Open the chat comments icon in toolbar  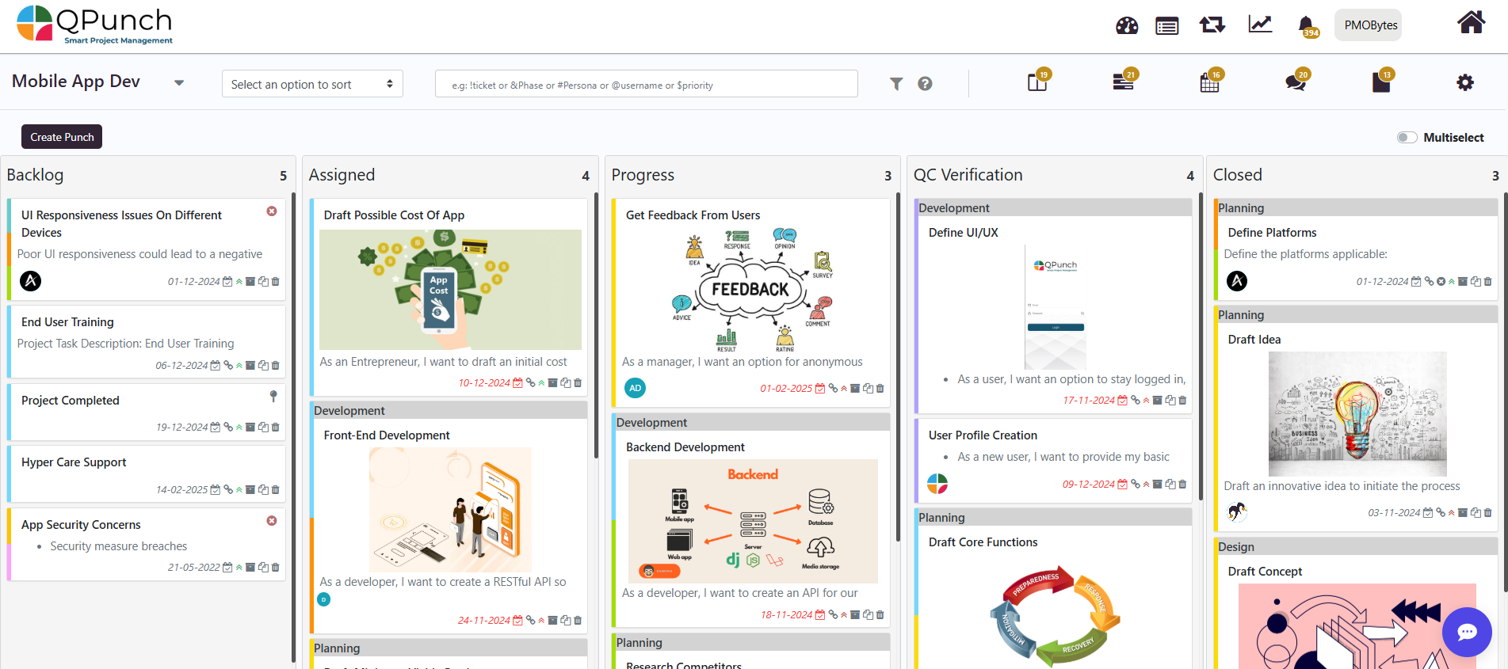click(x=1296, y=82)
